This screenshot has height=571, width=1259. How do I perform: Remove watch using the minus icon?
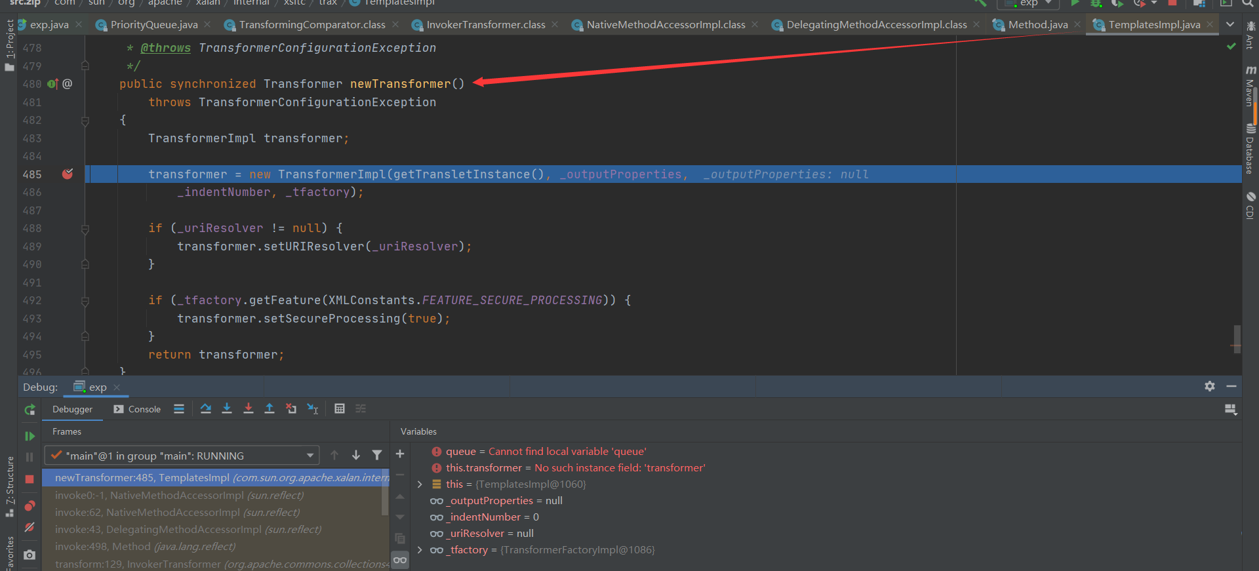400,475
